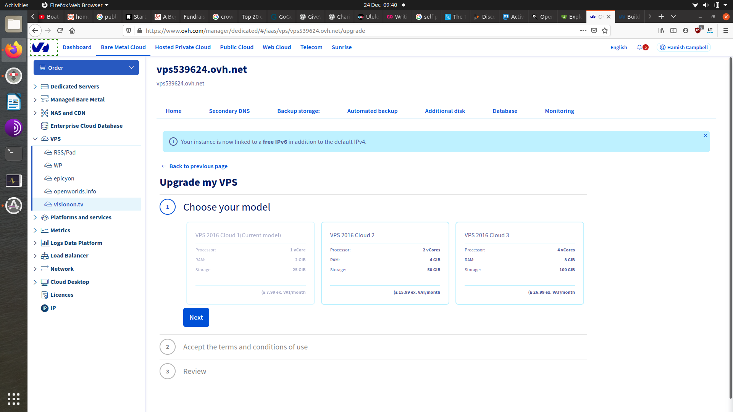The image size is (733, 412).
Task: Click the reload page icon
Action: point(60,31)
